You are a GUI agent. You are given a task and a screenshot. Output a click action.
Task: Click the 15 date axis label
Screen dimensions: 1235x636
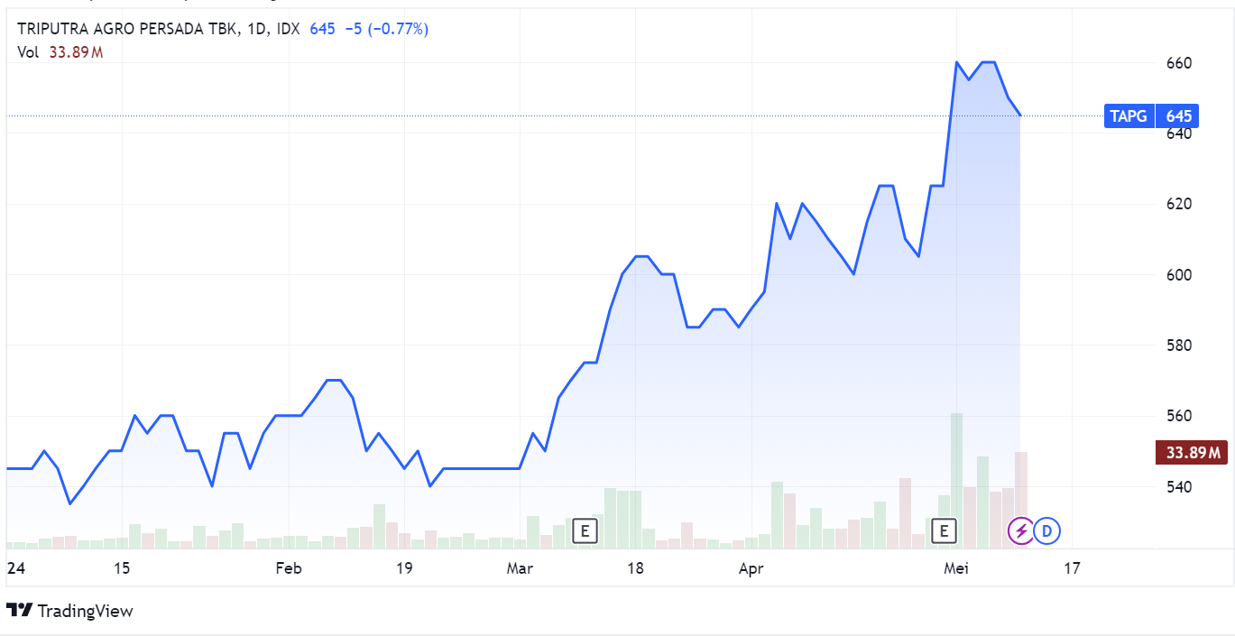click(x=123, y=569)
